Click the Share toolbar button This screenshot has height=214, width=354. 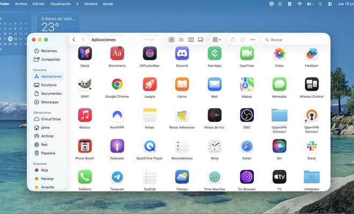(x=233, y=40)
